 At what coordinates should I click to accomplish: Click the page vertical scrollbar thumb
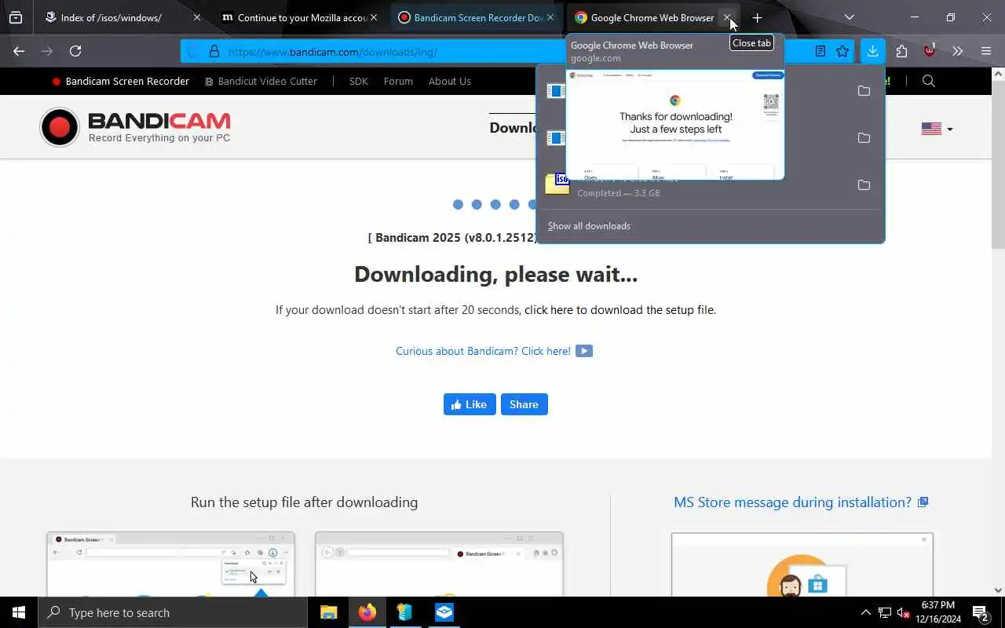[998, 165]
